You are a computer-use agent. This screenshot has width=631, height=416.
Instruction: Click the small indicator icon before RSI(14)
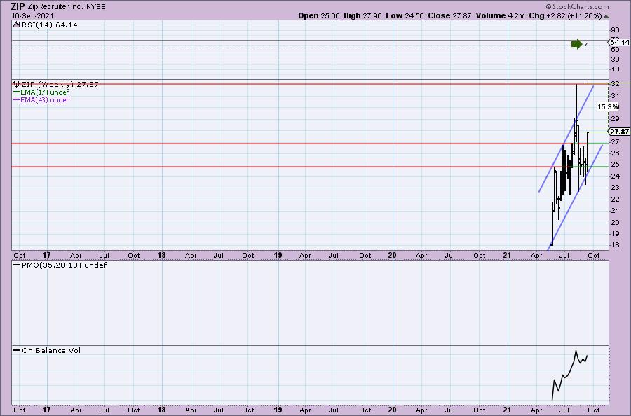16,25
